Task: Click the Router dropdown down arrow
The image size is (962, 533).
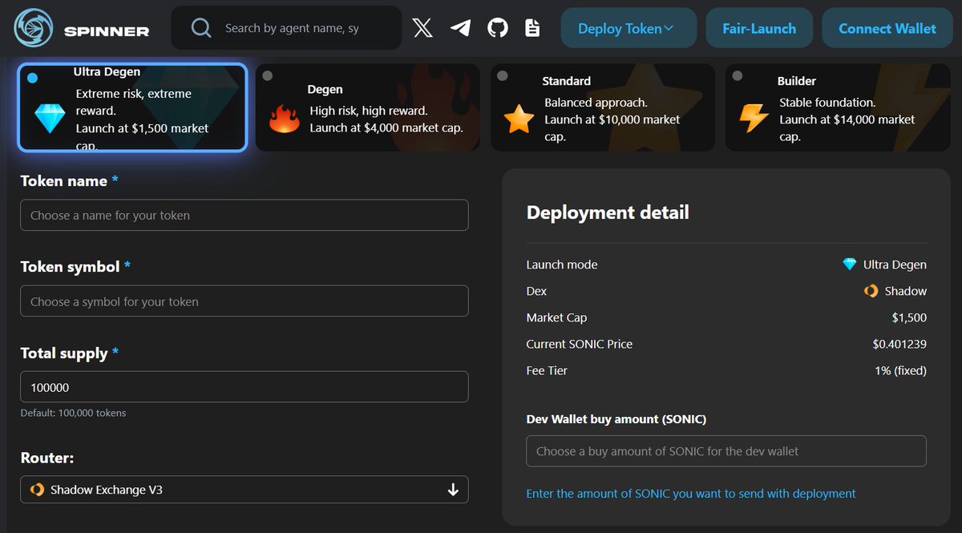Action: click(x=453, y=490)
